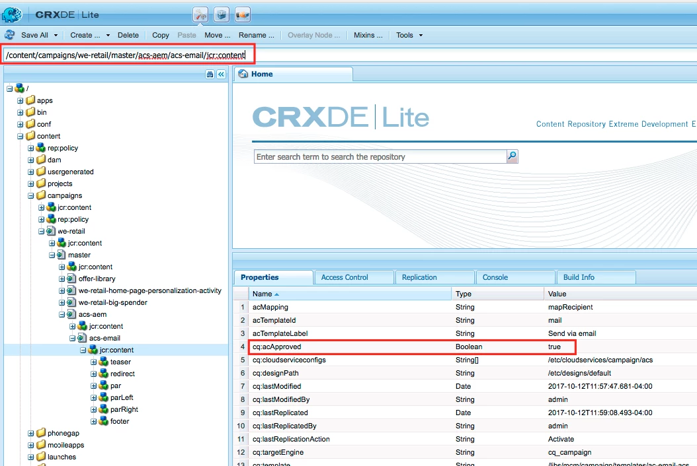Click the Save All refresh icon
This screenshot has width=697, height=466.
tap(9, 34)
